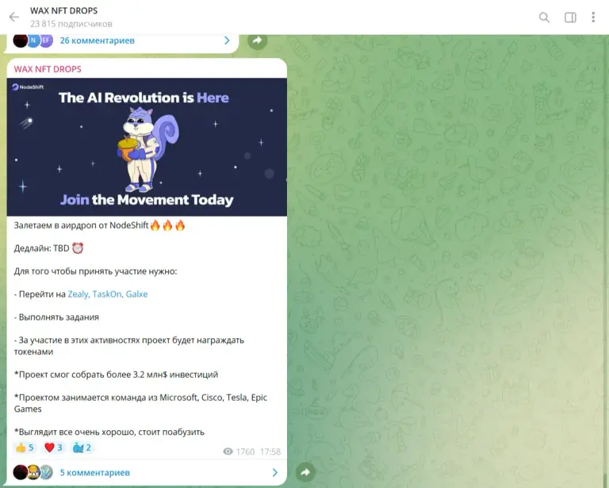This screenshot has height=488, width=609.
Task: Click the 23 815 подписчиков subscriber count
Action: coord(71,24)
